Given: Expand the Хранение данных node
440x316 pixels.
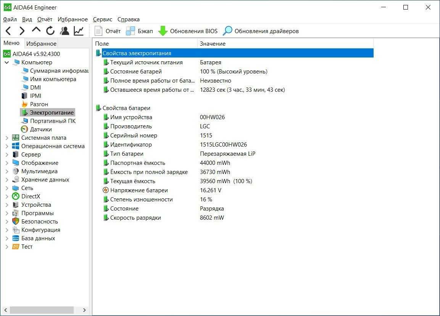Looking at the screenshot, I should [7, 180].
